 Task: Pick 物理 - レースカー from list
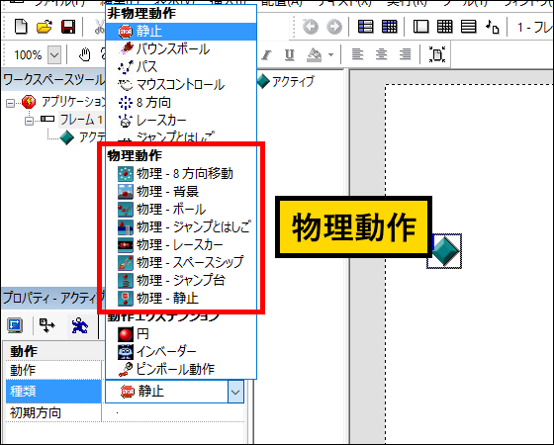coord(181,244)
